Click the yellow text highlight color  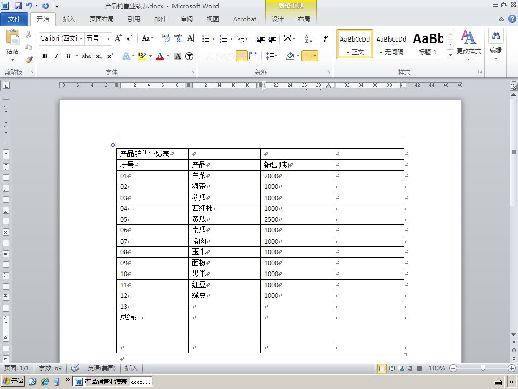[x=142, y=56]
